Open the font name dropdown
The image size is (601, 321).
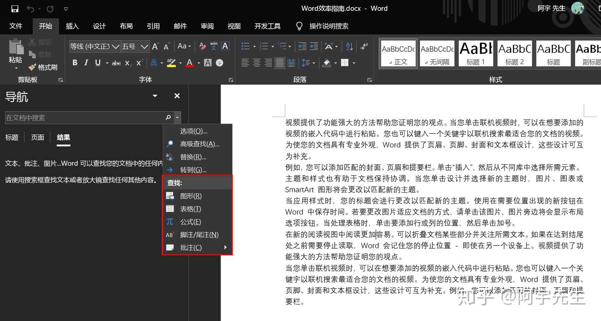(116, 46)
